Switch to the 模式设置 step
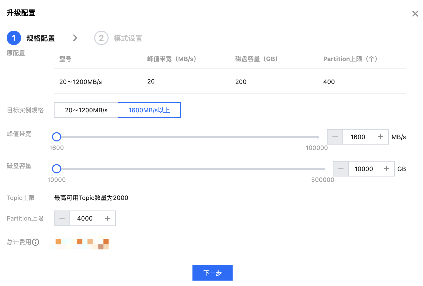Screen dimensions: 423x286 [x=128, y=38]
